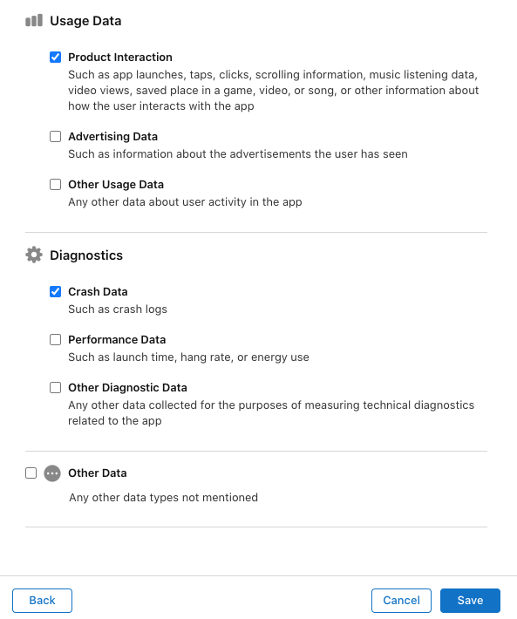Click the Other Data label text
This screenshot has width=517, height=619.
[98, 473]
